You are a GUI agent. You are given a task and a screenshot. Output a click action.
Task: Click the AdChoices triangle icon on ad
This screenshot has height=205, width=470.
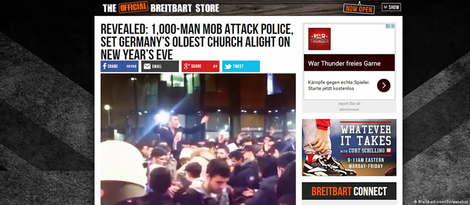click(x=388, y=26)
